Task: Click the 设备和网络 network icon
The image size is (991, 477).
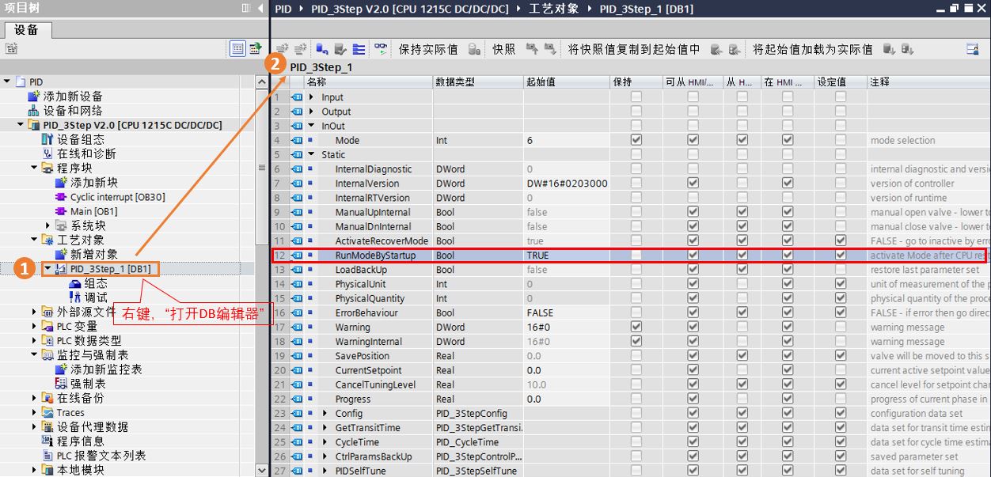Action: click(33, 111)
